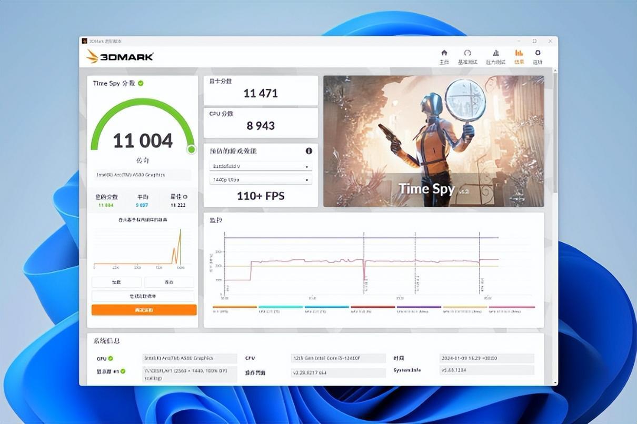Screen dimensions: 637x424
Task: Click green check beside Time Spy 分数
Action: coord(141,83)
